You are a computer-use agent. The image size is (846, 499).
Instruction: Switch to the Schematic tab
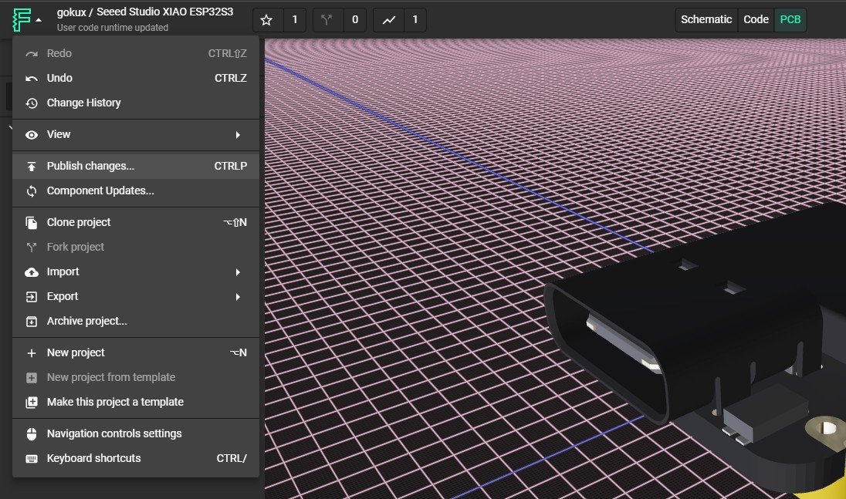point(706,19)
